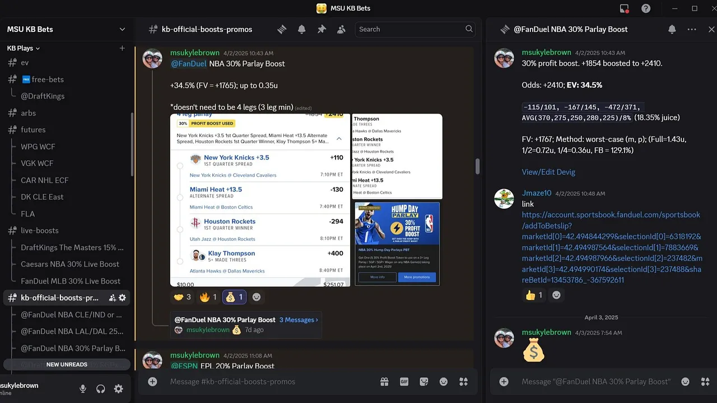Open the GIF picker in channel box
Viewport: 717px width, 403px height.
point(404,382)
